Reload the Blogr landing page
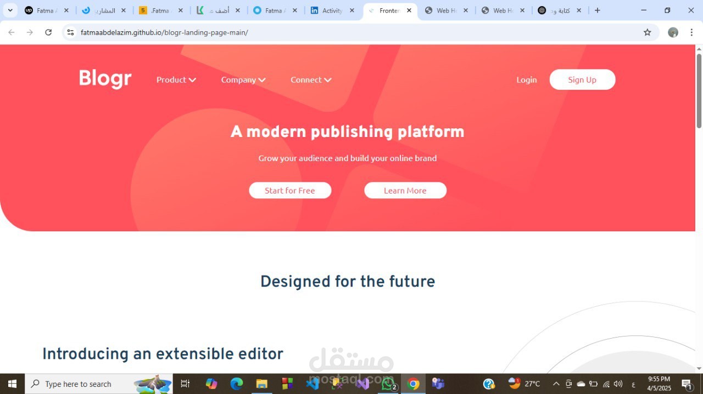This screenshot has width=703, height=394. [48, 32]
